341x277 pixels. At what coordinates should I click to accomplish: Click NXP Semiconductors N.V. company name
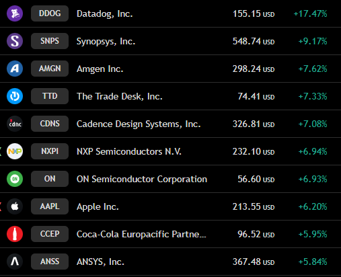129,152
